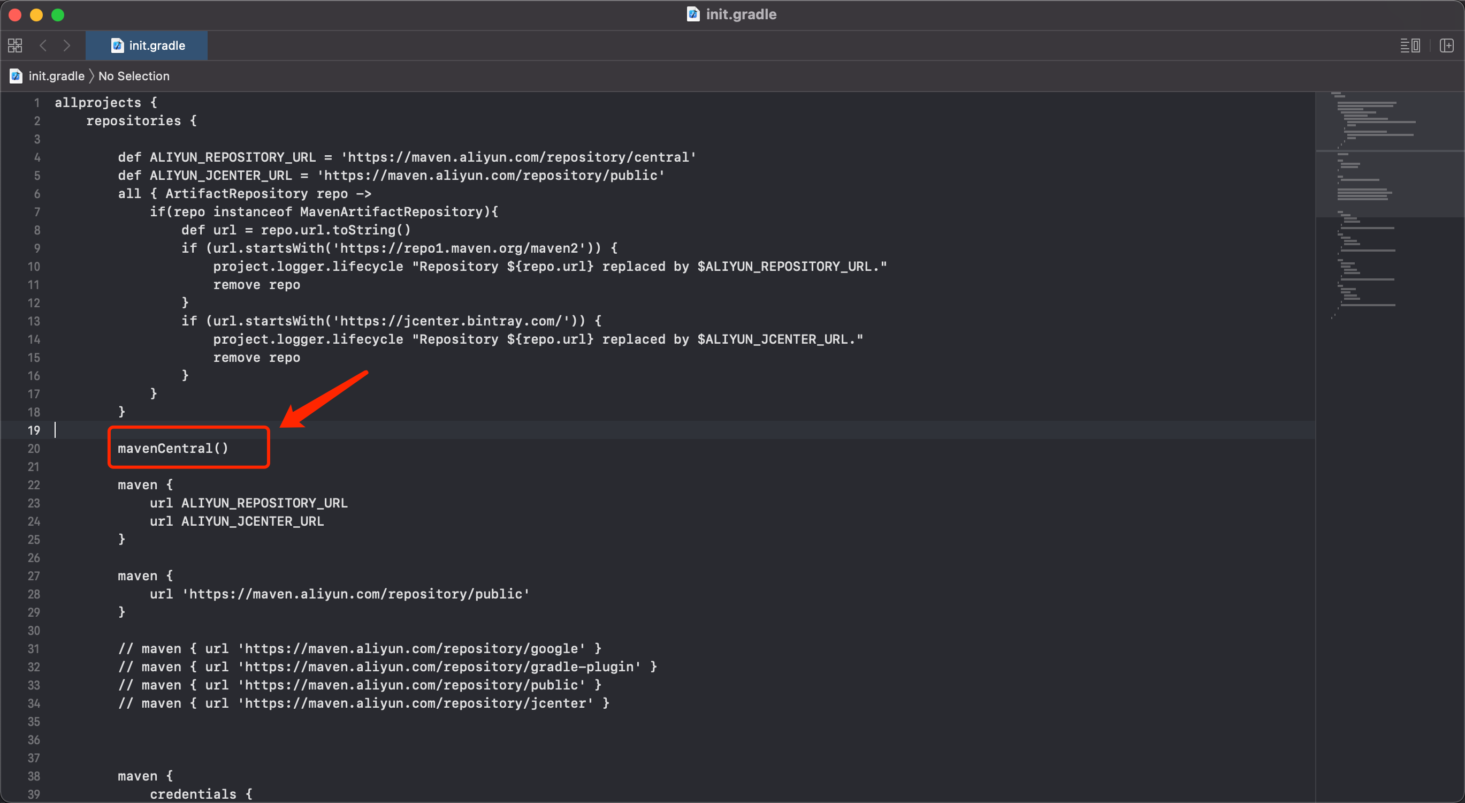1465x803 pixels.
Task: Switch to the init.gradle editor tab
Action: pos(156,46)
